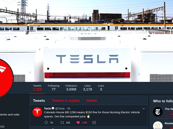Screen dimensions: 173x129
Task: Click the verified badge next to Tesla
Action: [x=53, y=108]
